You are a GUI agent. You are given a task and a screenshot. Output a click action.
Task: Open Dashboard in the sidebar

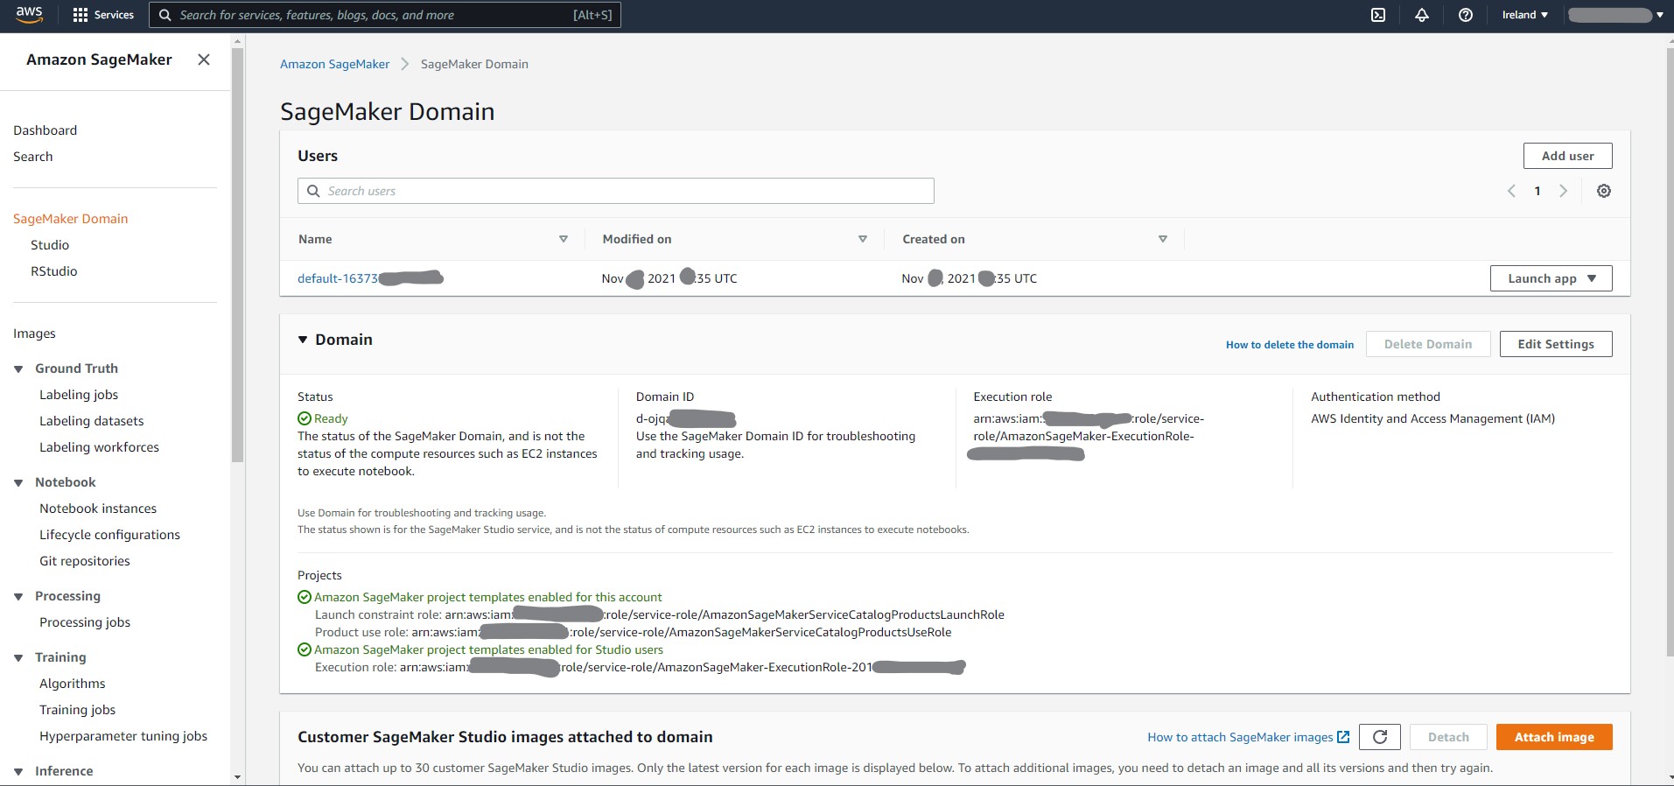click(x=46, y=130)
